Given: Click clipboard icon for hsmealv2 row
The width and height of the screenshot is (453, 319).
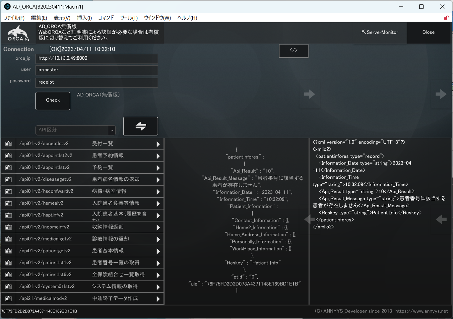Looking at the screenshot, I should [x=9, y=203].
